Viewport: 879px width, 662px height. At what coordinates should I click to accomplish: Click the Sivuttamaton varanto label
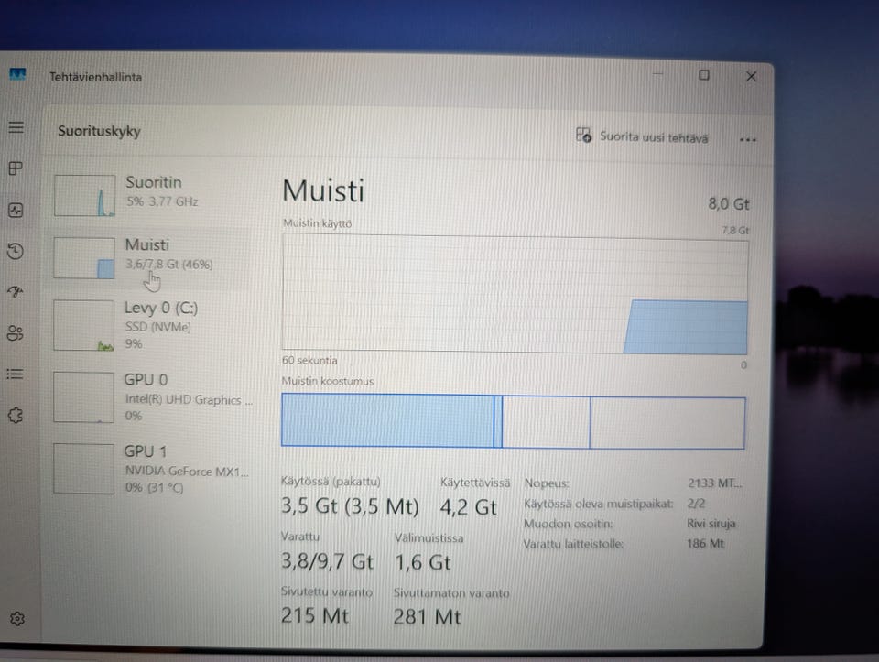pos(451,592)
